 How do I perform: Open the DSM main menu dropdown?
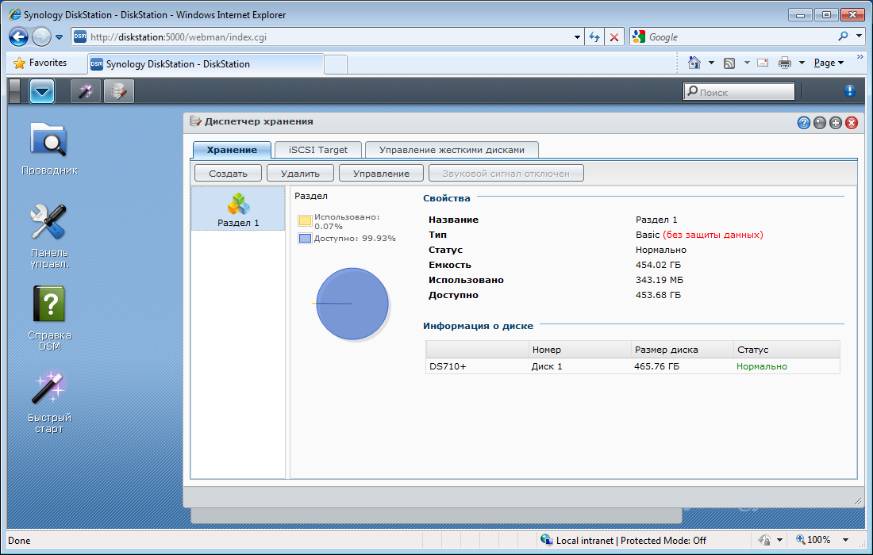pos(42,91)
